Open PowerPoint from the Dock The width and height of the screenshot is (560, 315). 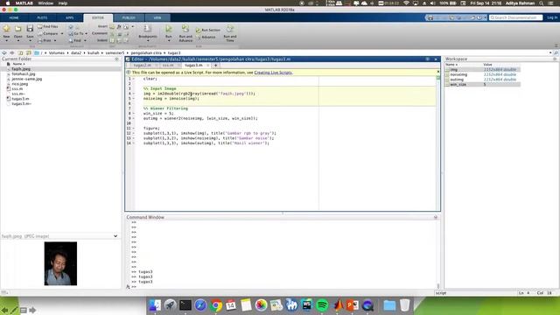pyautogui.click(x=352, y=305)
